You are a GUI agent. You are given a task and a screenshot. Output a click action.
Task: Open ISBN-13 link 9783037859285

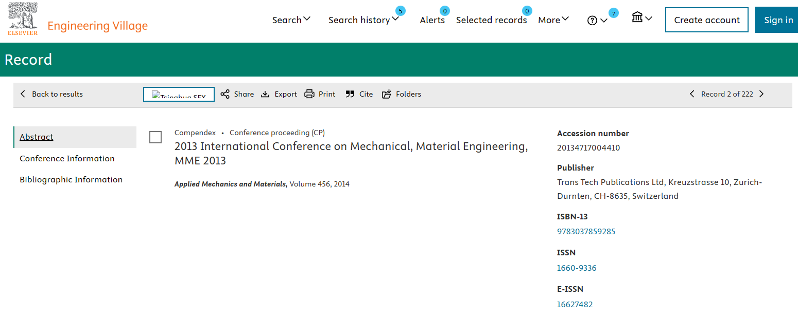pos(586,231)
